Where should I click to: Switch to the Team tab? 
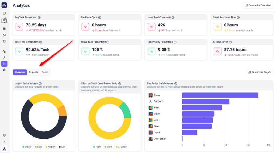[45, 72]
